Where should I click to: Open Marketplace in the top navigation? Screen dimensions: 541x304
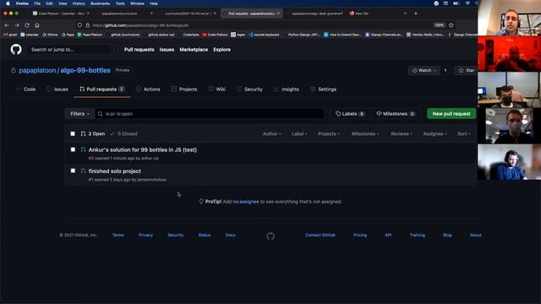click(x=194, y=50)
